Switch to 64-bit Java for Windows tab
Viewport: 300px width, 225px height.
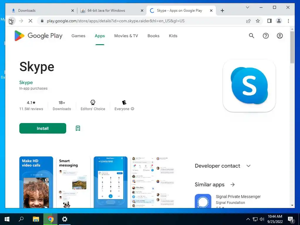(112, 11)
